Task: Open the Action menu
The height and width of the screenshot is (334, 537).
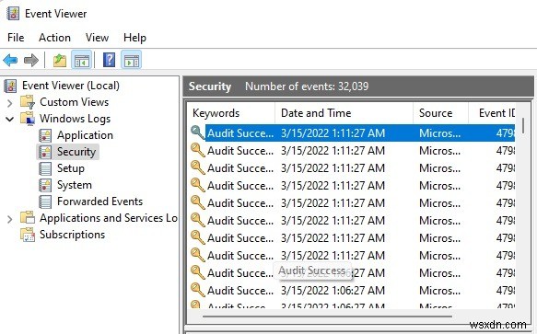Action: 54,38
